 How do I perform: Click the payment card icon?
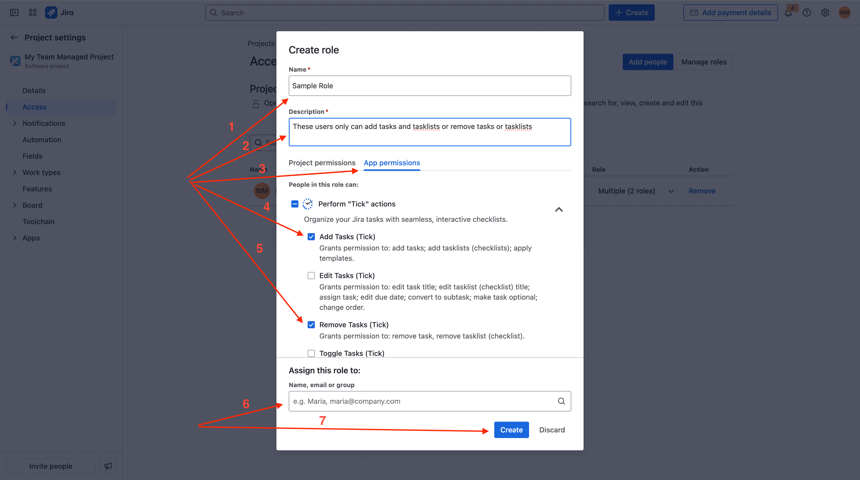pos(694,13)
